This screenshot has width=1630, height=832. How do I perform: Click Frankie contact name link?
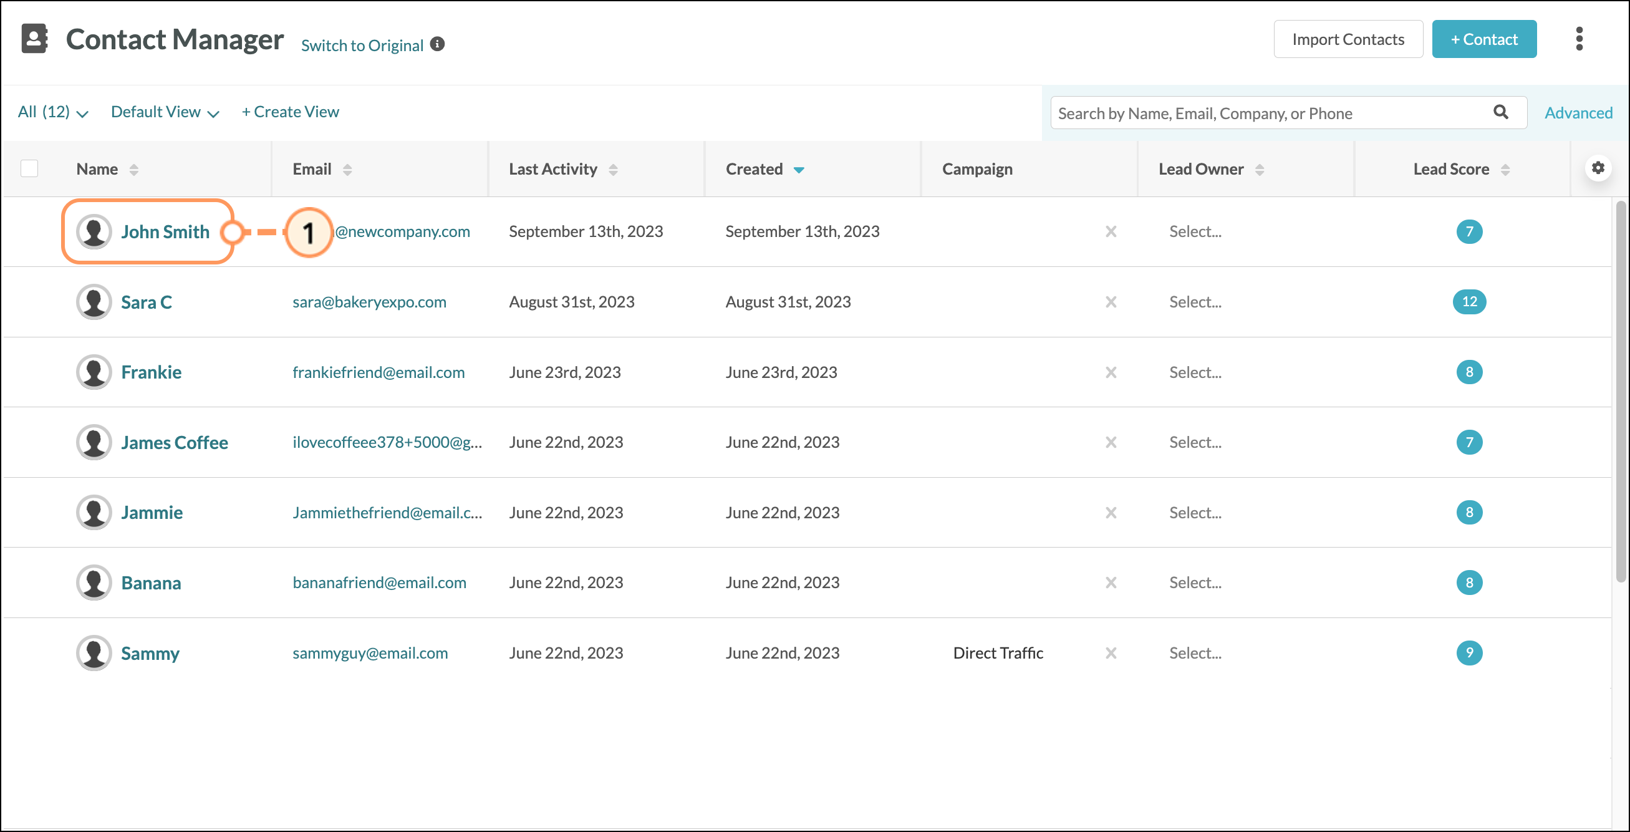[152, 372]
